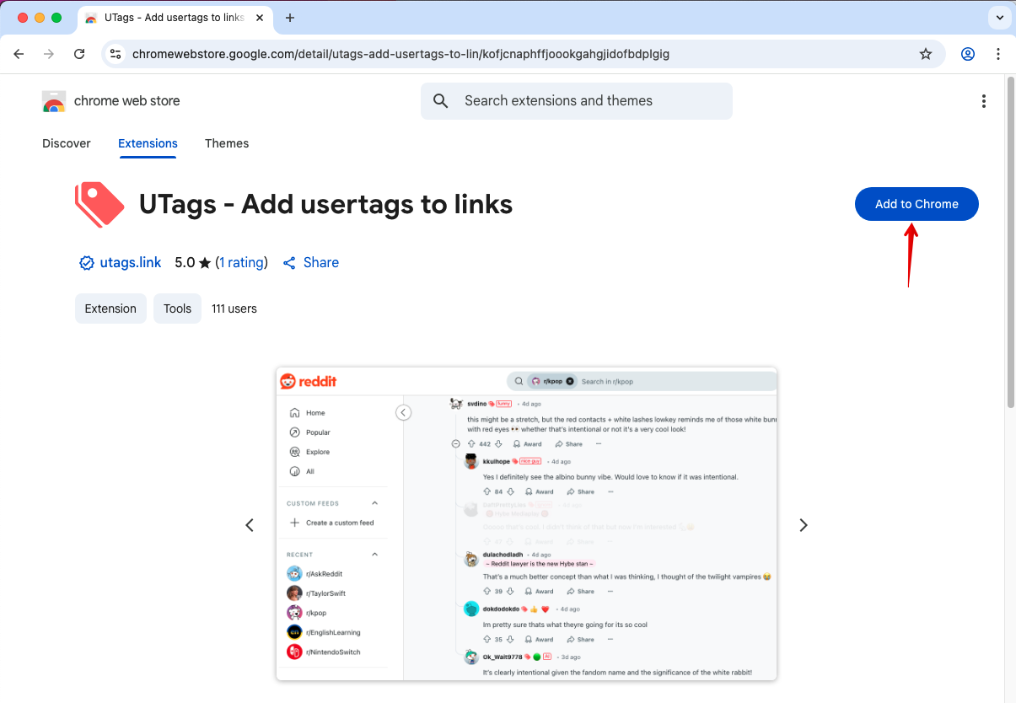Screen dimensions: 1016x703
Task: Click the Reddit screenshot preview image
Action: point(526,524)
